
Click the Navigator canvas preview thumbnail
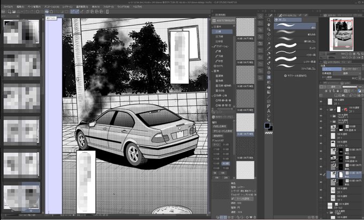342,34
